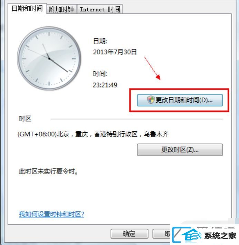Click the 更改日期和时间(D)... button
239x245 pixels.
180,100
